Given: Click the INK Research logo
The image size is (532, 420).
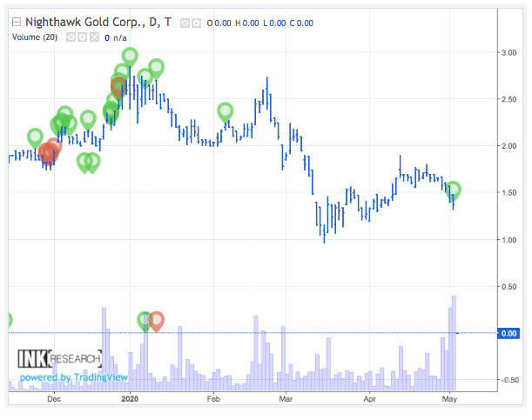Looking at the screenshot, I should click(60, 358).
